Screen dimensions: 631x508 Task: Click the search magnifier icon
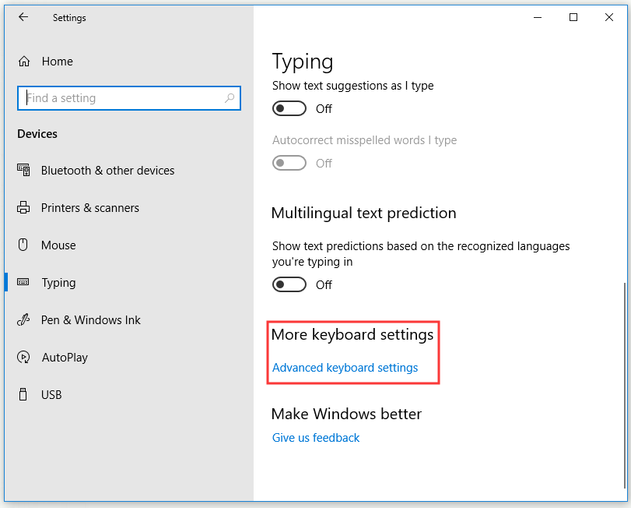point(230,98)
